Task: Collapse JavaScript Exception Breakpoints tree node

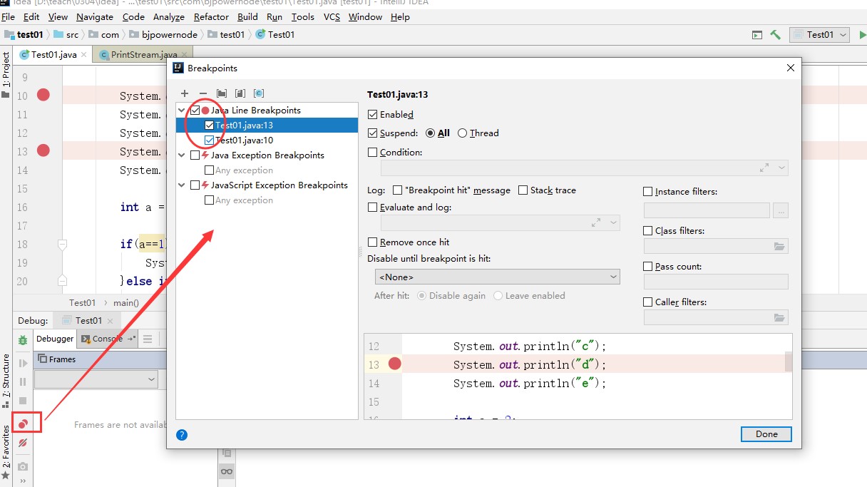Action: (x=182, y=185)
